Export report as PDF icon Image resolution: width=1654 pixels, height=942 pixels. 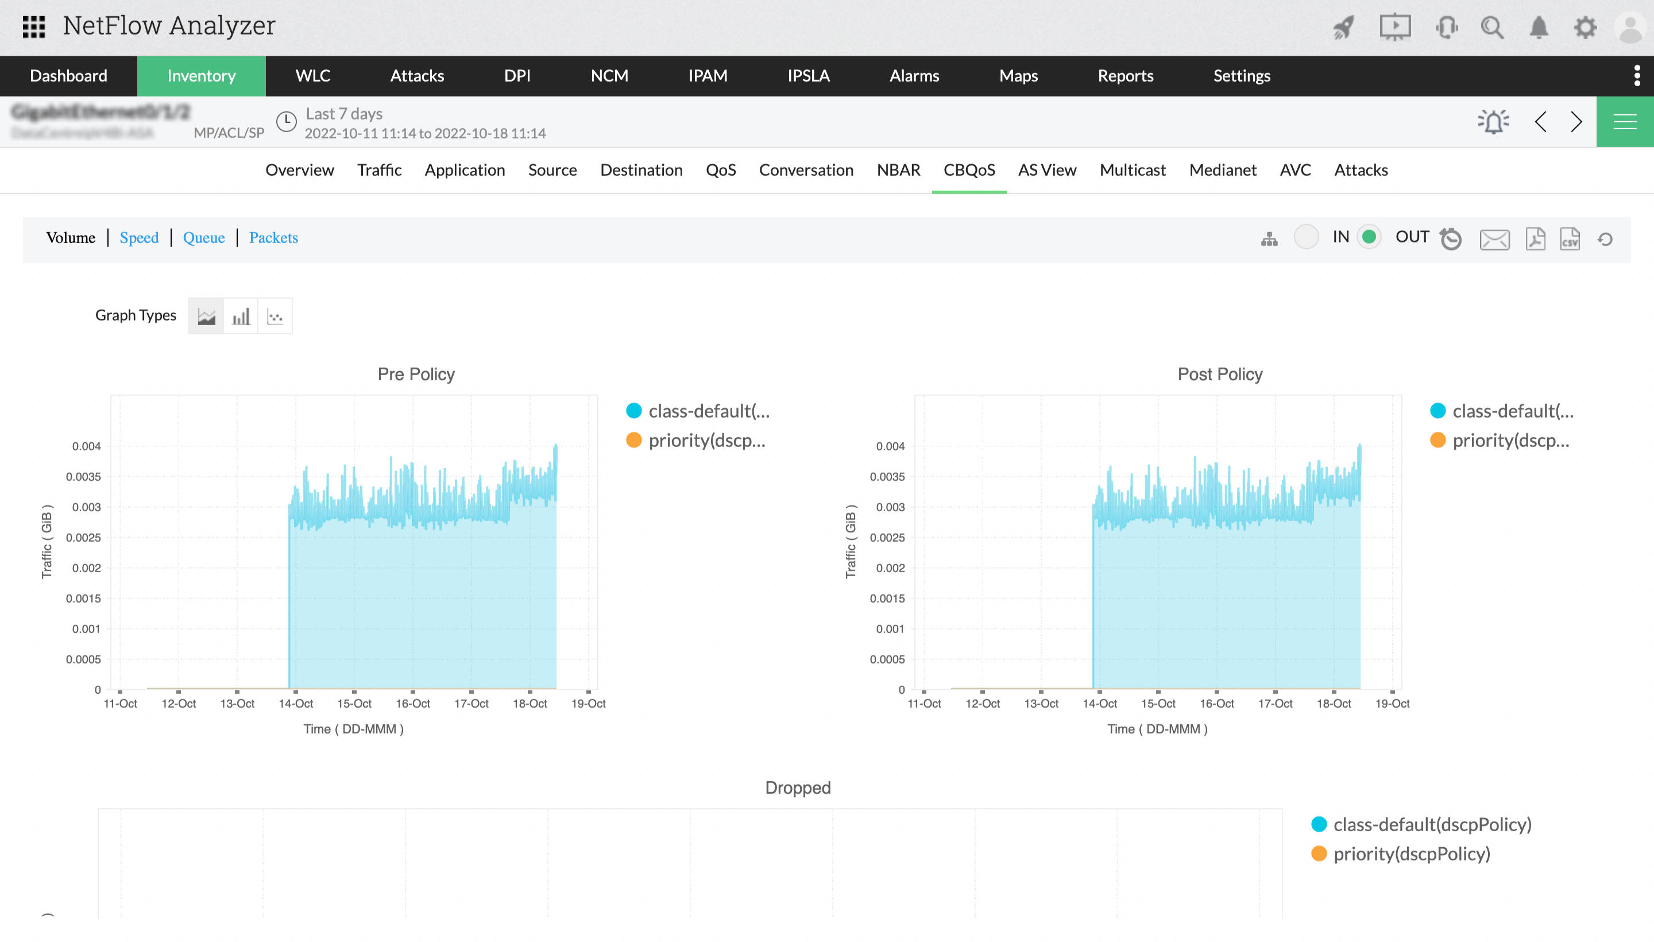click(x=1535, y=239)
